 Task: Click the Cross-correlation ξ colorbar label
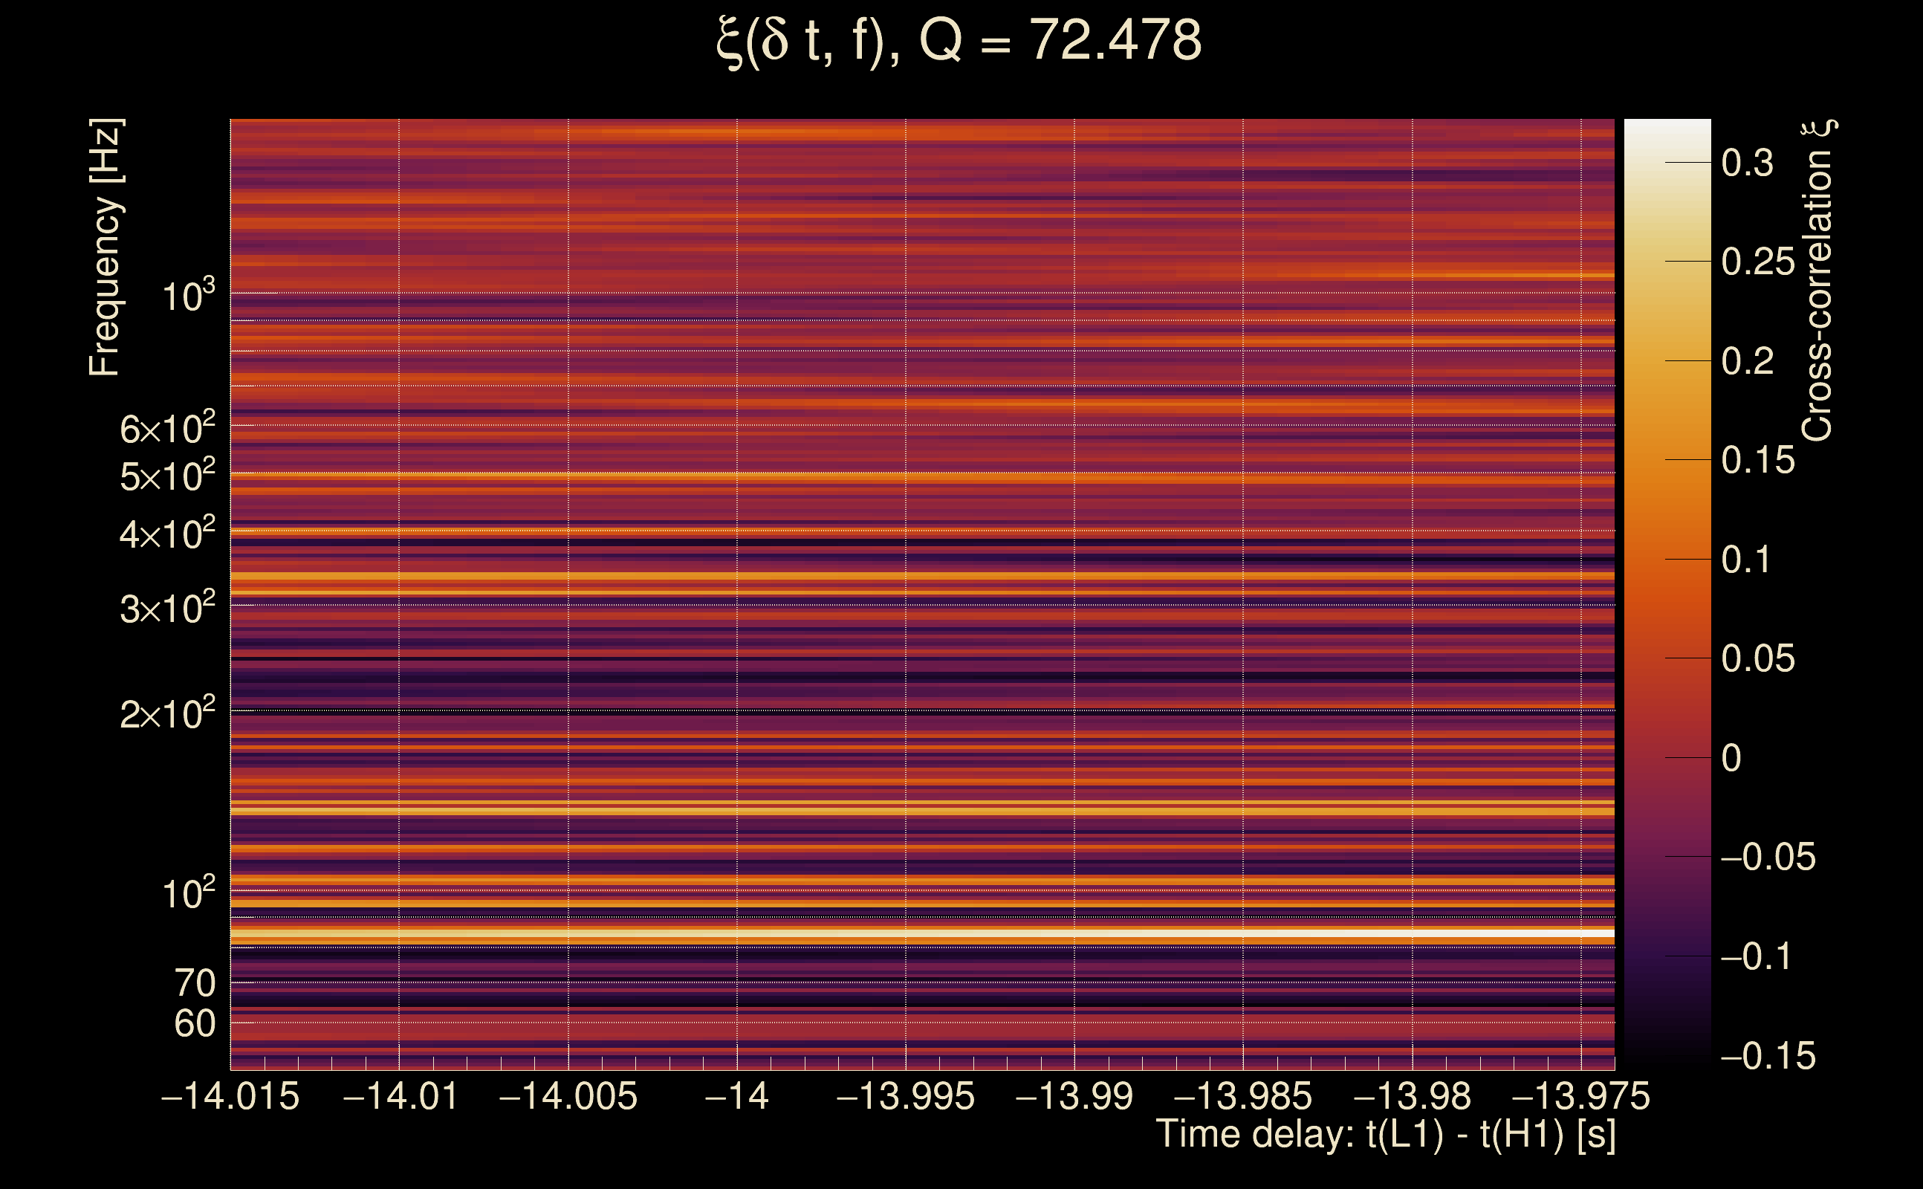coord(1817,281)
